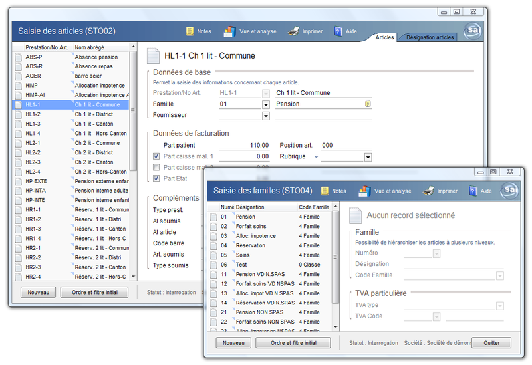Click the Notes icon in familles window

pos(325,191)
